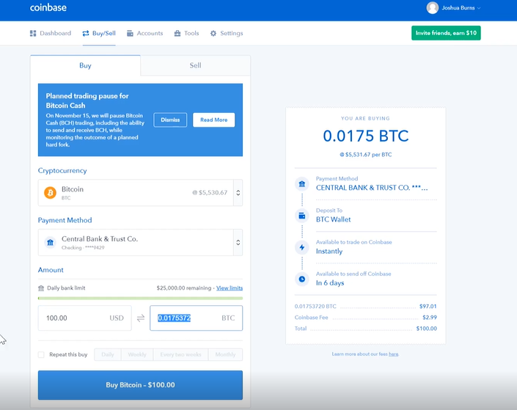Viewport: 517px width, 410px height.
Task: Click Invite friends, earn $10 button
Action: [x=446, y=33]
